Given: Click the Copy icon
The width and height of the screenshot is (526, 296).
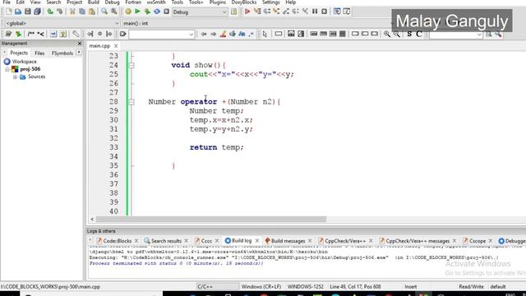Looking at the screenshot, I should [82, 12].
